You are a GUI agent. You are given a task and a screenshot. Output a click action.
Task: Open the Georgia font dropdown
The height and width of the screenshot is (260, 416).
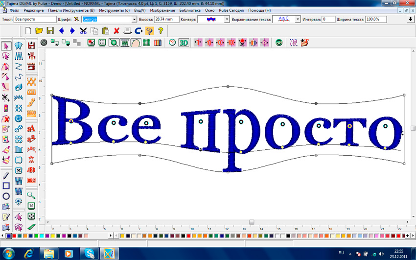pos(135,19)
